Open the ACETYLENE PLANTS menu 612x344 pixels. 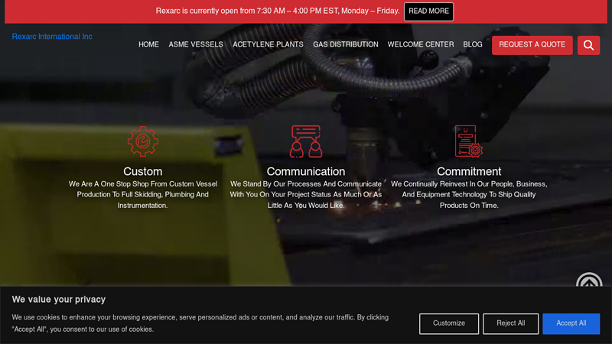pyautogui.click(x=269, y=44)
